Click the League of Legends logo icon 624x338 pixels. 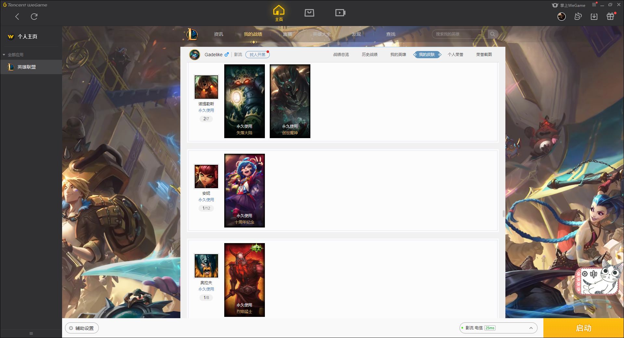(192, 34)
